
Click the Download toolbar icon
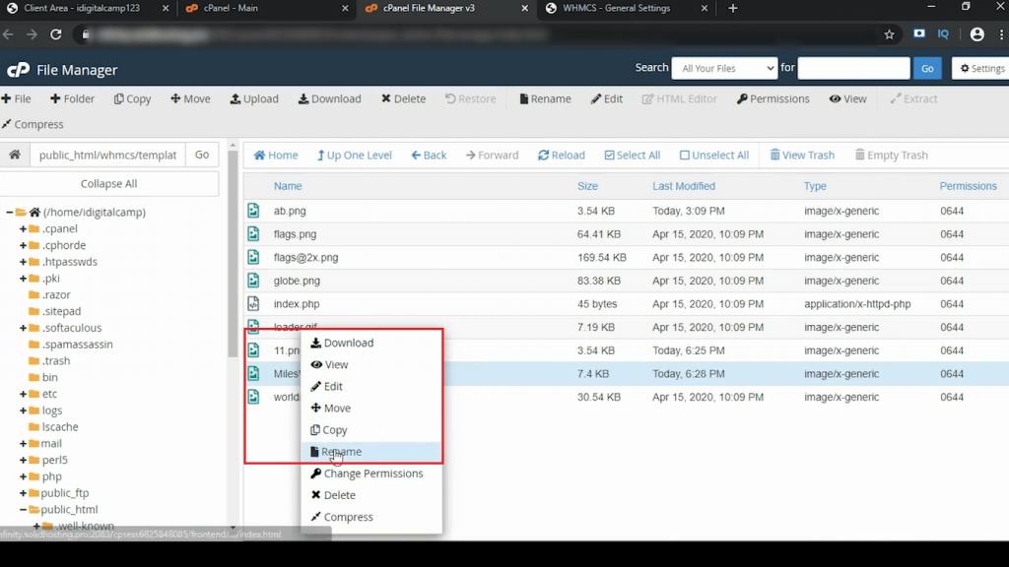coord(303,99)
